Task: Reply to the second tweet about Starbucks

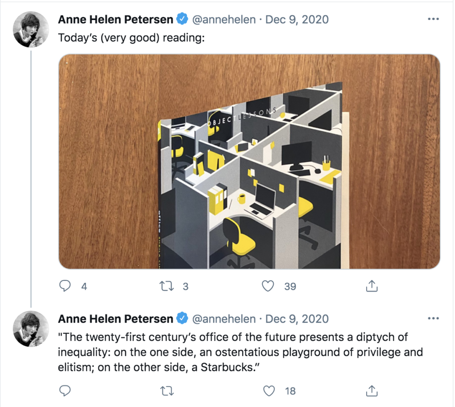Action: [x=65, y=391]
